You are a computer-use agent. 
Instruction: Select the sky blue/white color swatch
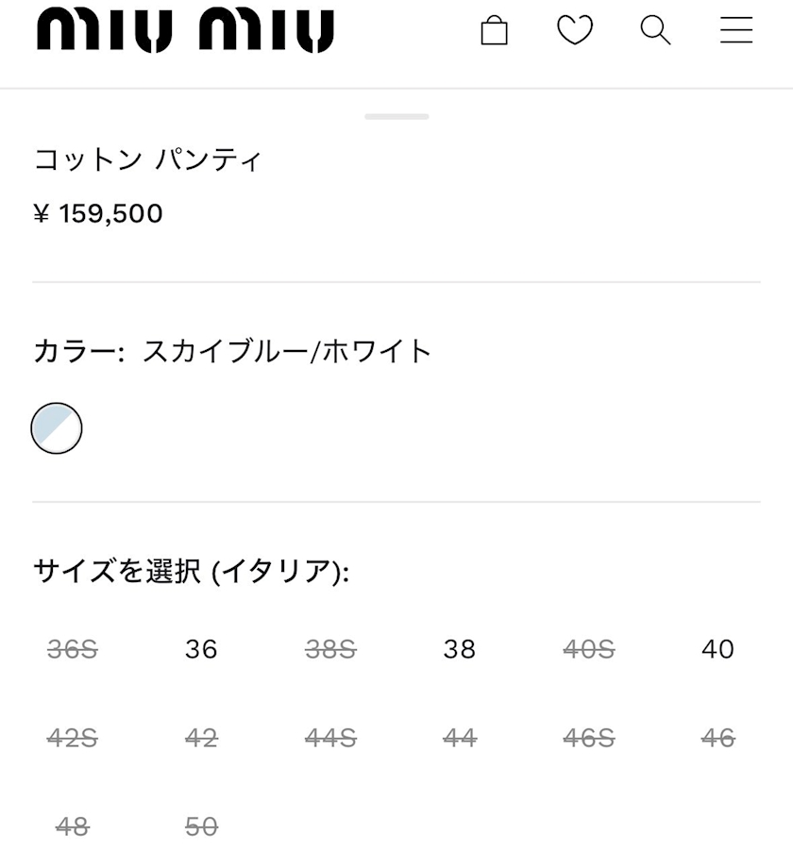click(x=57, y=428)
